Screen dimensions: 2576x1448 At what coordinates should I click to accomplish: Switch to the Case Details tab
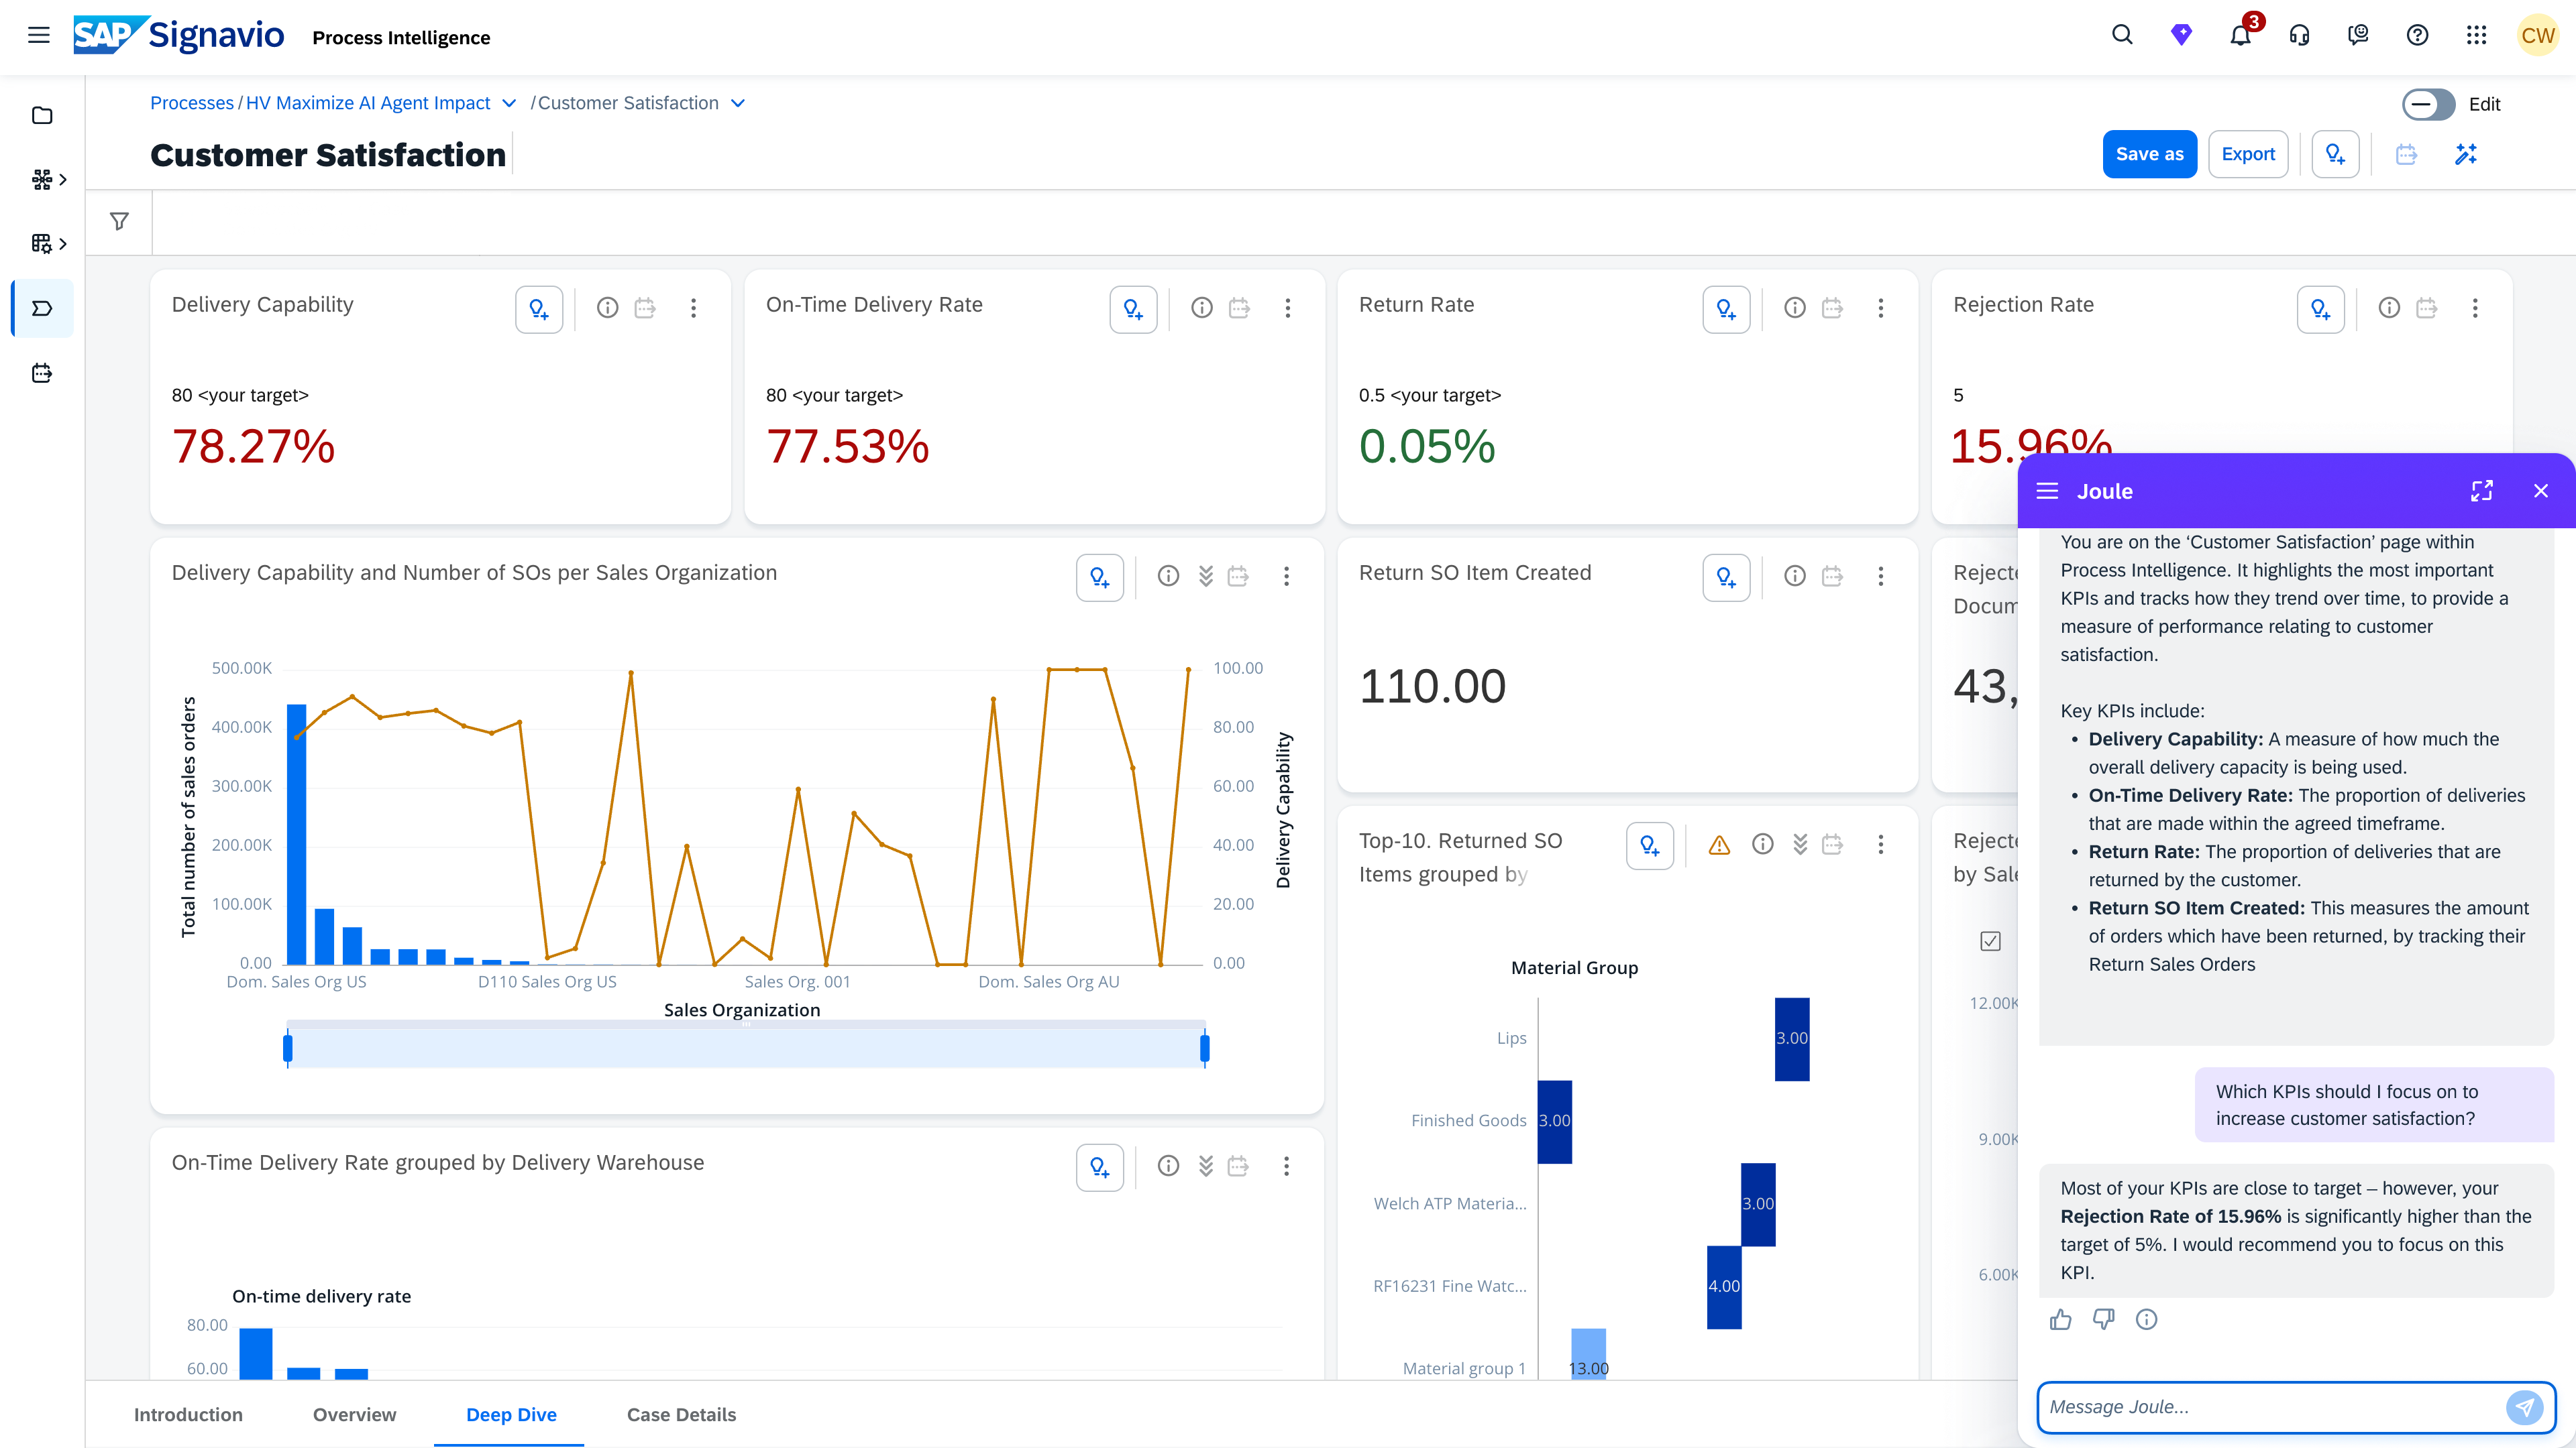point(681,1414)
